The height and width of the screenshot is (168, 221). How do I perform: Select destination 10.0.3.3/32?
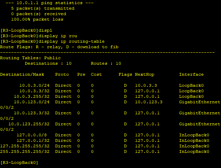(x=34, y=91)
